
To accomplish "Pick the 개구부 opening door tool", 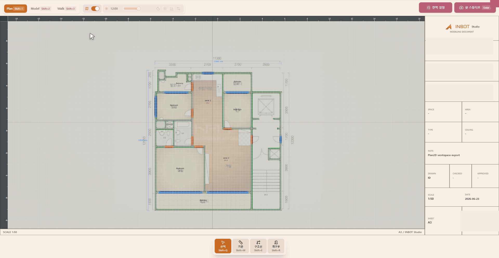I will coord(276,246).
